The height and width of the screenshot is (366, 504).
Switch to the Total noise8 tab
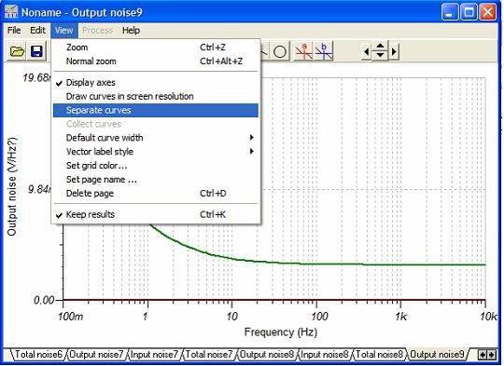(379, 355)
